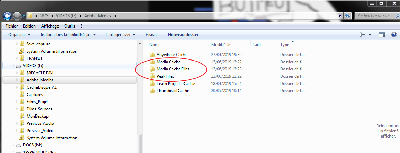This screenshot has width=400, height=153.
Task: Open the Outils menu
Action: point(70,26)
